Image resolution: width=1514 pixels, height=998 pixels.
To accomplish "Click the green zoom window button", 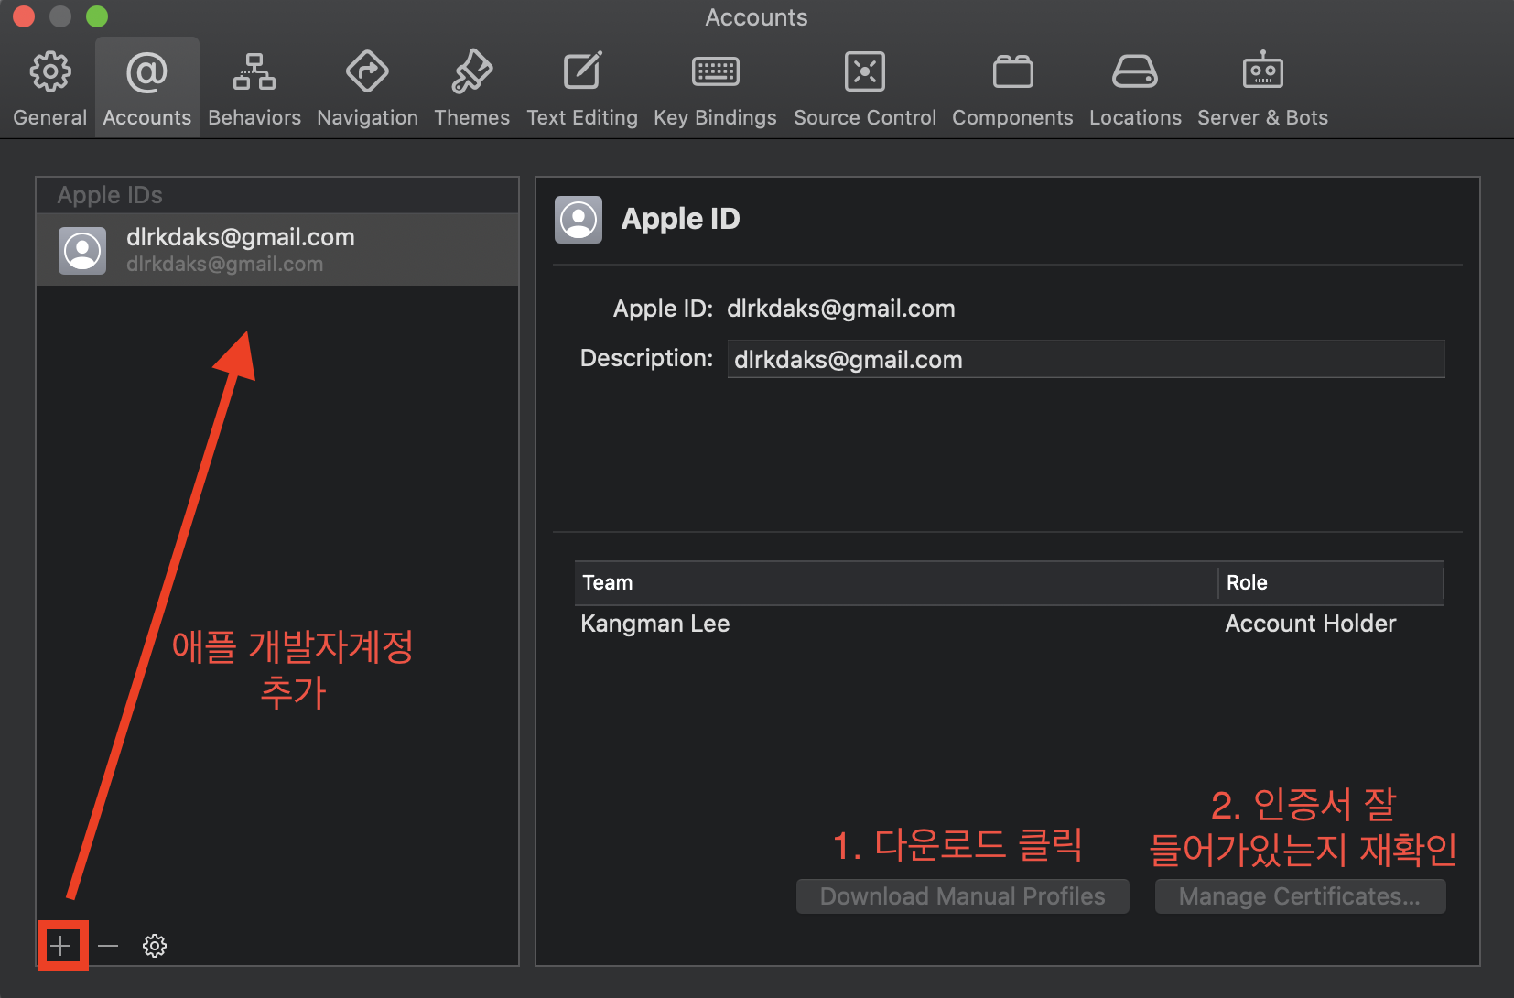I will (x=96, y=16).
